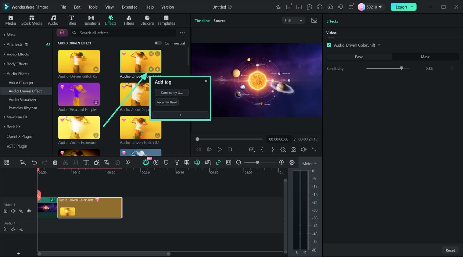Lock the Audio 1 track
Image resolution: width=463 pixels, height=257 pixels.
pos(5,230)
